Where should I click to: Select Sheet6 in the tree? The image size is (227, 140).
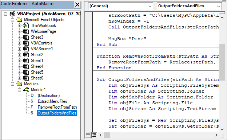click(37, 78)
